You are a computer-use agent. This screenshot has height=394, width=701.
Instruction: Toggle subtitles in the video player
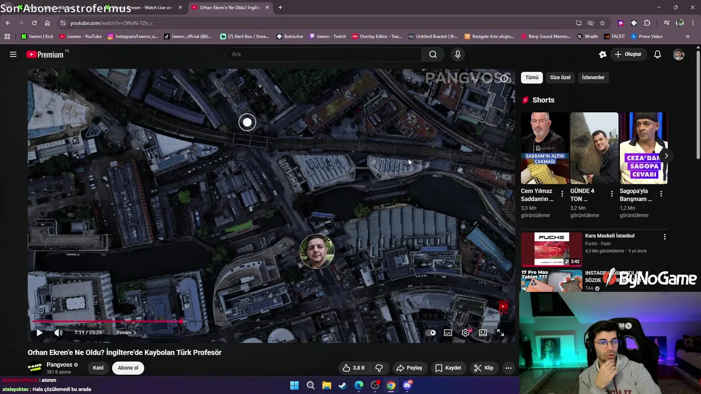point(448,332)
